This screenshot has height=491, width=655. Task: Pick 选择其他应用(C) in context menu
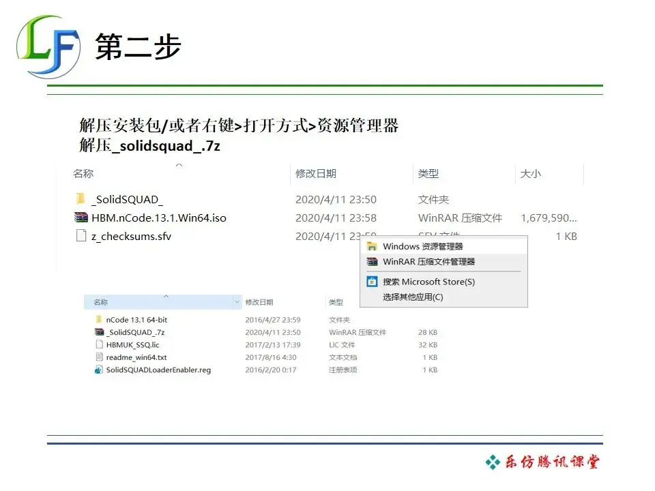tap(443, 297)
